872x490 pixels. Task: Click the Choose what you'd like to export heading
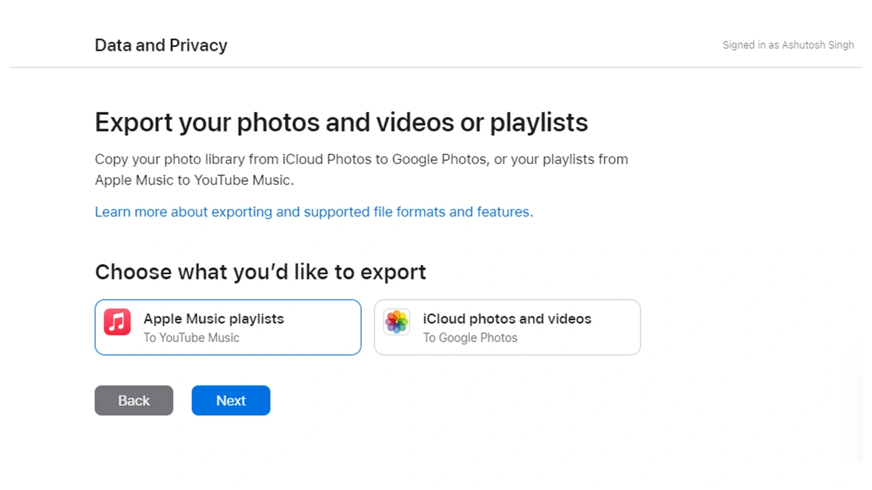(260, 272)
